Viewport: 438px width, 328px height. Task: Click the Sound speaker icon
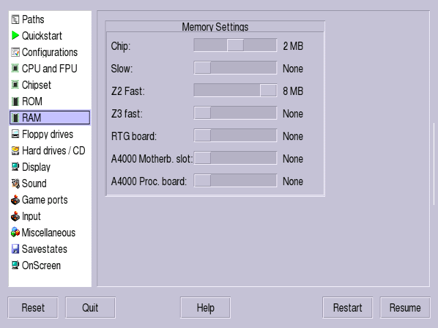[x=15, y=183]
